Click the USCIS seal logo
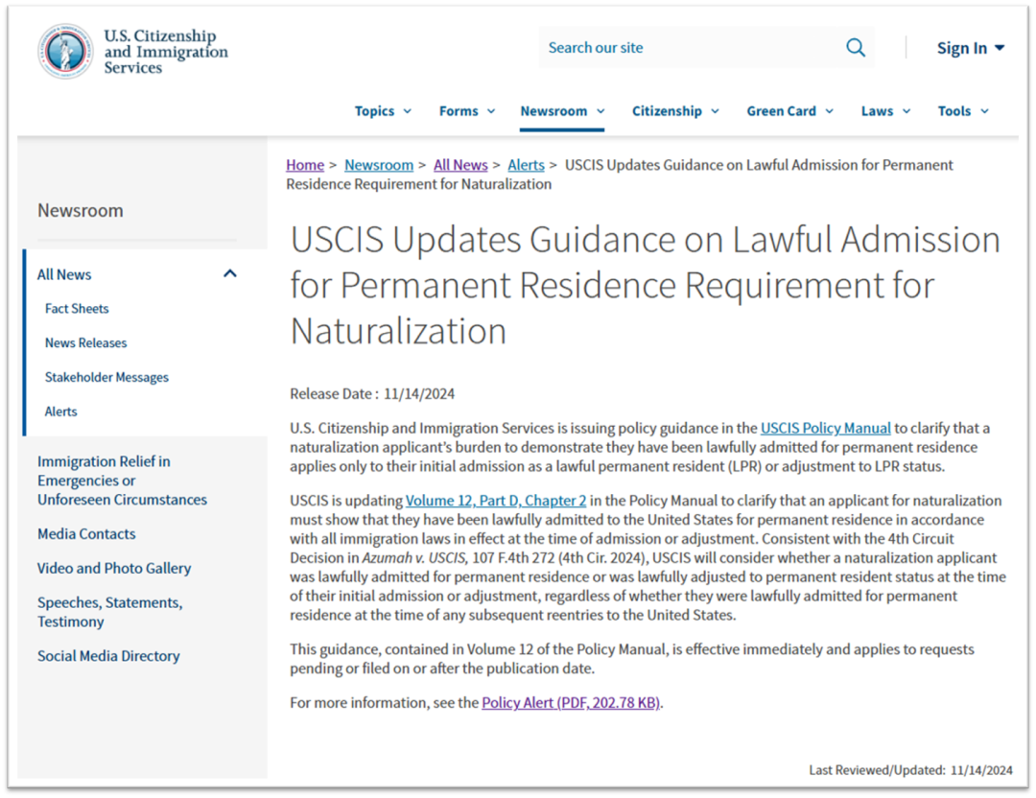Image resolution: width=1036 pixels, height=798 pixels. point(65,51)
